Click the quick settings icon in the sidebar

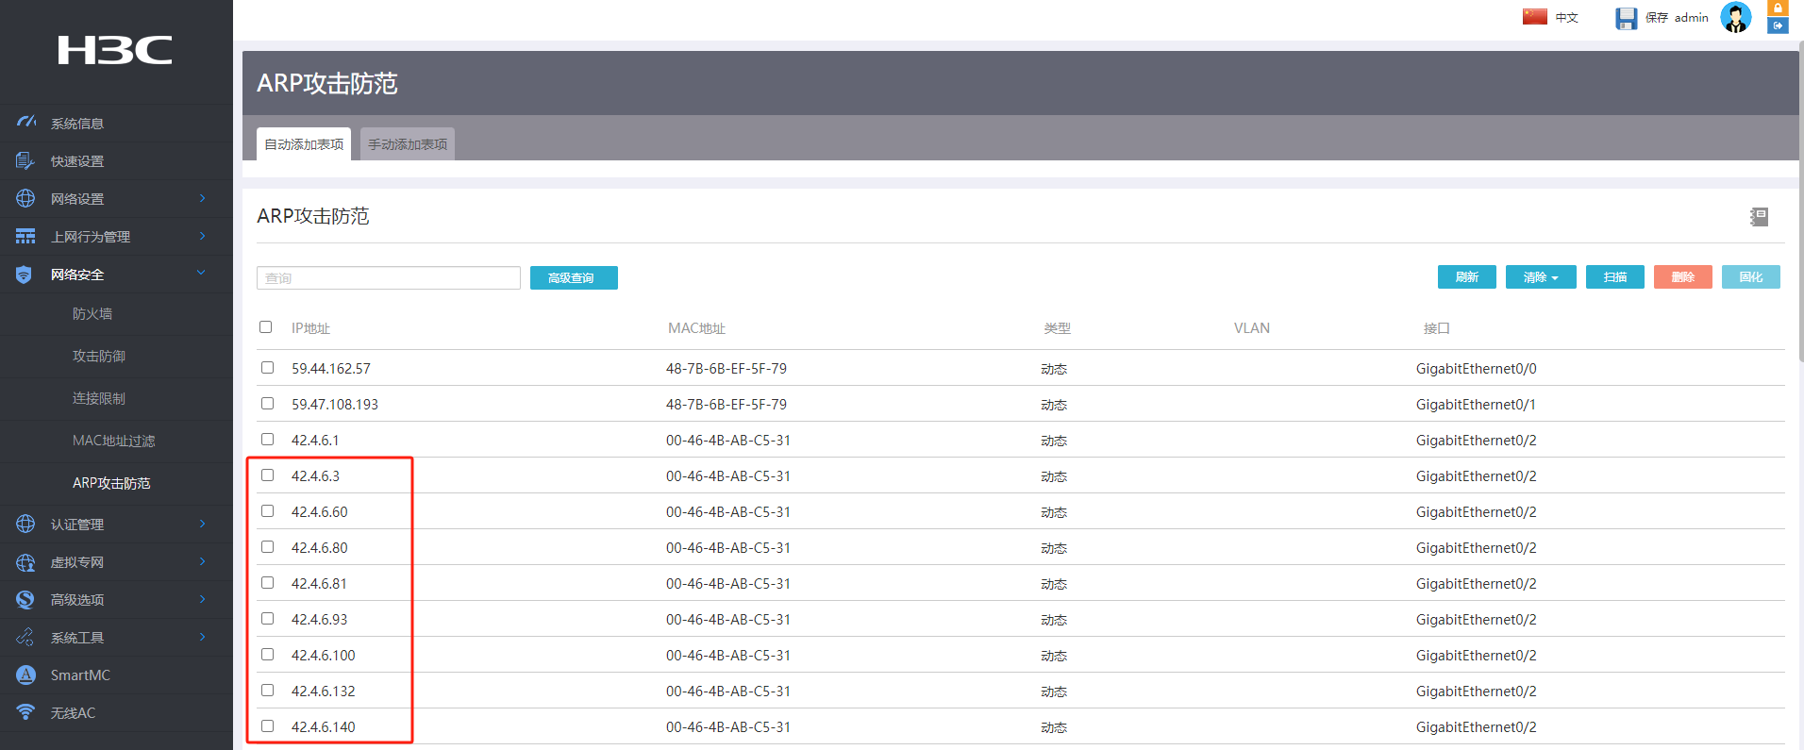pyautogui.click(x=25, y=160)
